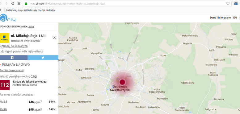Share measurements on Twitter
The image size is (240, 114).
pos(43,58)
